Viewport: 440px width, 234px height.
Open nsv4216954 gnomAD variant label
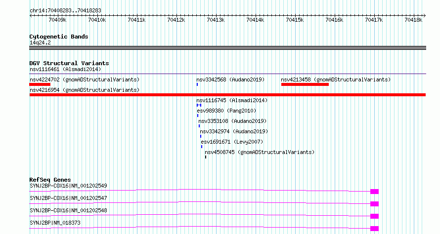(85, 90)
